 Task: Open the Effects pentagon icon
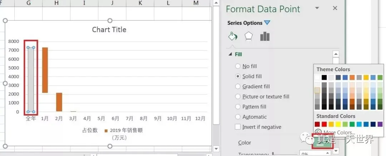click(248, 36)
